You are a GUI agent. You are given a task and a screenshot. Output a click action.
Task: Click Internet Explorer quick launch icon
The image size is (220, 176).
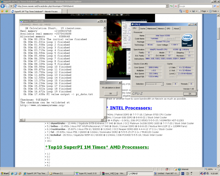[x=12, y=173]
